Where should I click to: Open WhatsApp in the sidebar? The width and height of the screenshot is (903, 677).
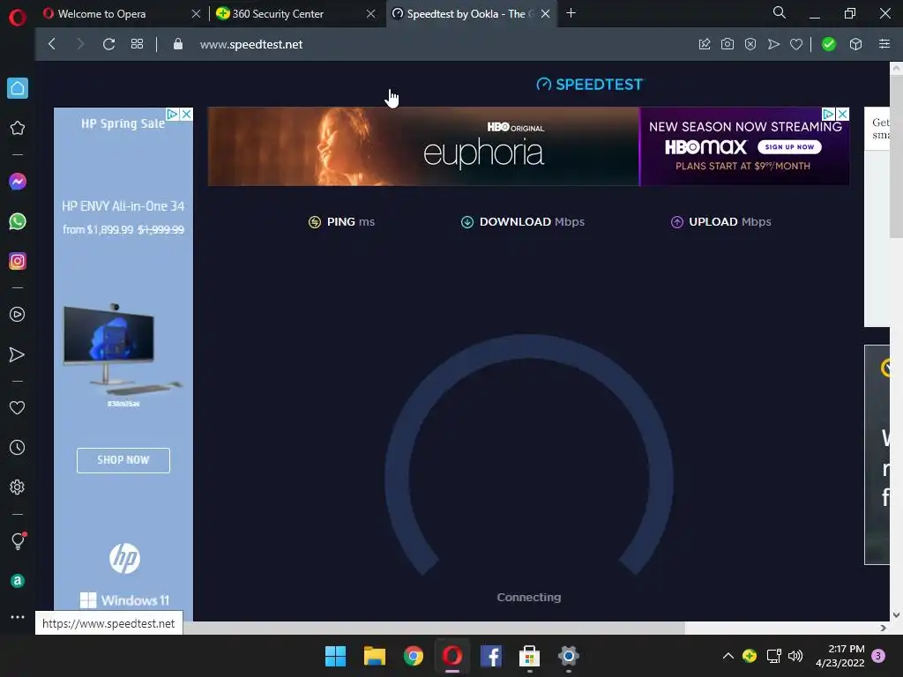tap(18, 221)
